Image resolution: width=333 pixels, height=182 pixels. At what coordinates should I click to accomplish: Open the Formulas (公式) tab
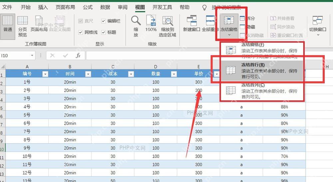pos(88,7)
